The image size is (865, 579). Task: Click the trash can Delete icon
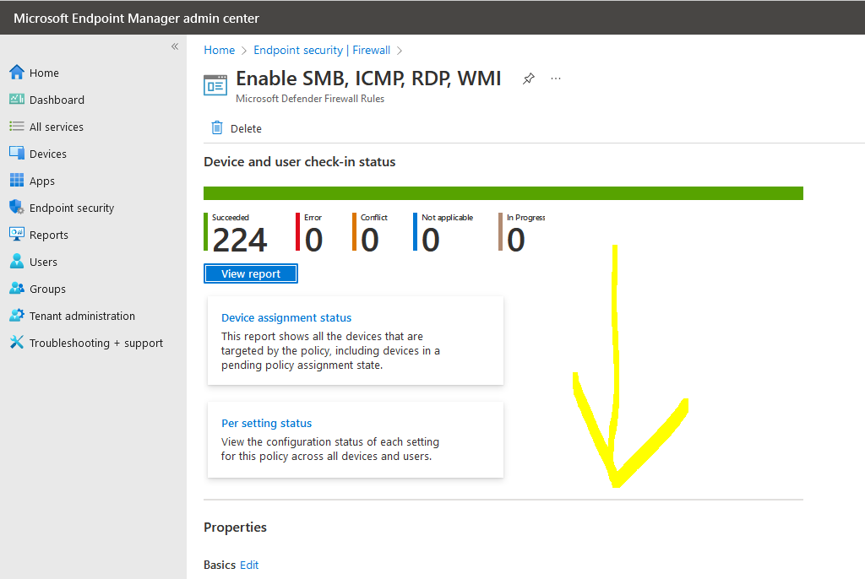(217, 128)
